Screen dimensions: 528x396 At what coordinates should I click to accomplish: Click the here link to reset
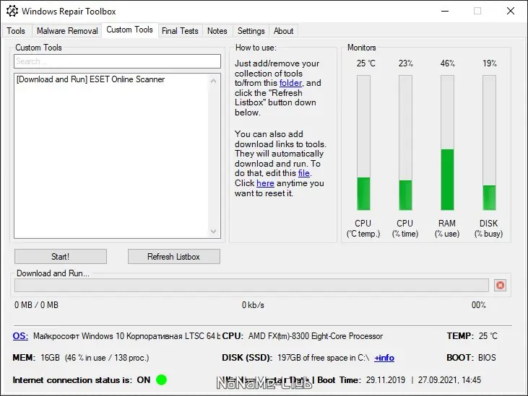point(265,183)
